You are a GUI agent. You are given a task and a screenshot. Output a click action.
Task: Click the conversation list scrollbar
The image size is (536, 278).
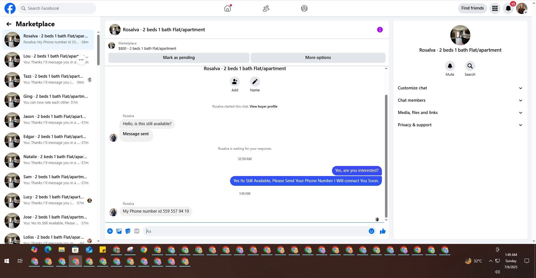[98, 50]
